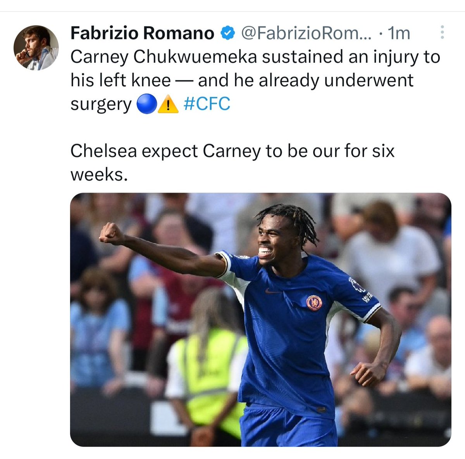Image resolution: width=465 pixels, height=459 pixels.
Task: Open the #CFC hashtag link
Action: [207, 104]
